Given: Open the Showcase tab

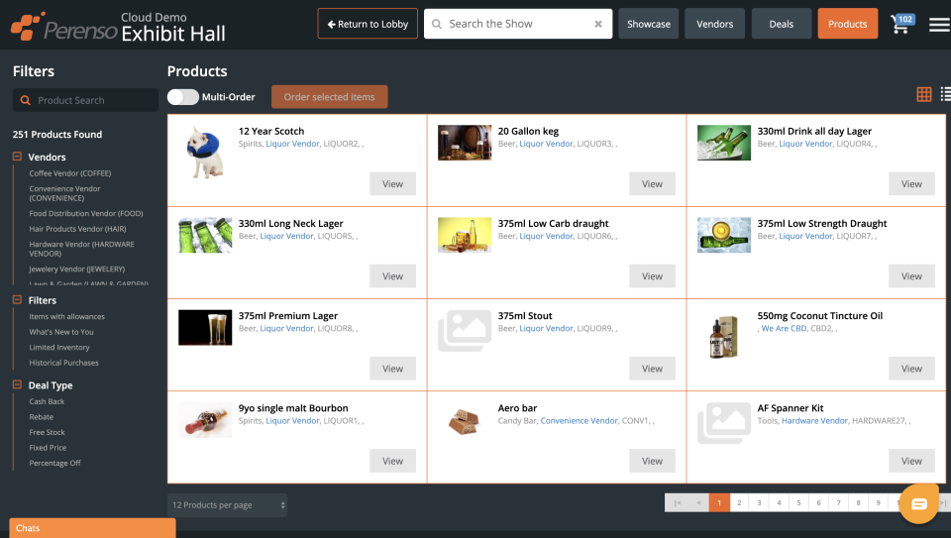Looking at the screenshot, I should tap(648, 24).
